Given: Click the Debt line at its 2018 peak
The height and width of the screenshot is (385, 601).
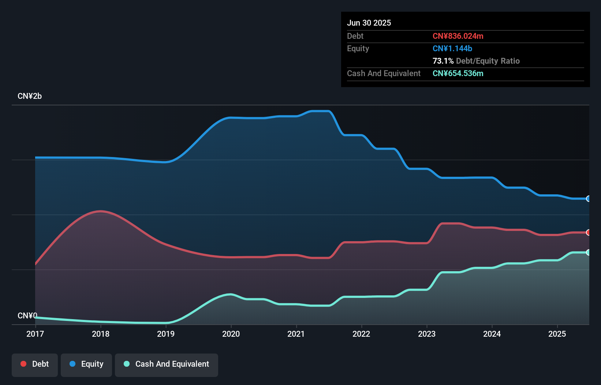Looking at the screenshot, I should [x=101, y=212].
